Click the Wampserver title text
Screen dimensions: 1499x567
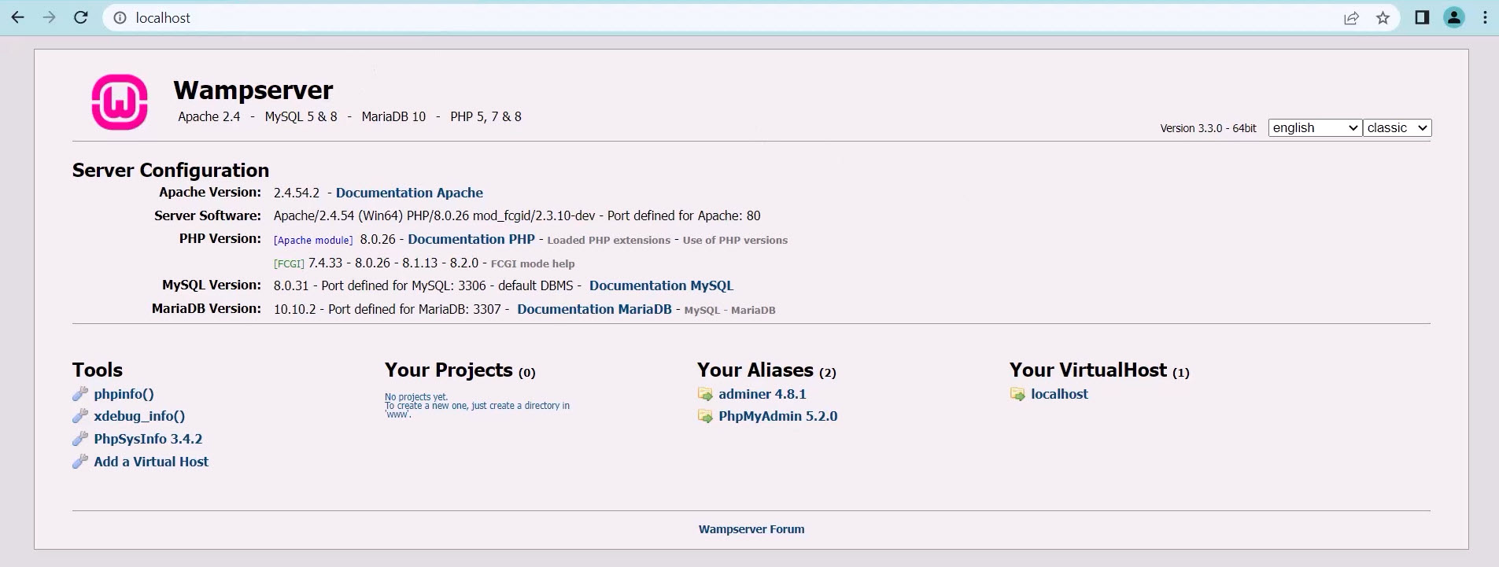tap(253, 90)
